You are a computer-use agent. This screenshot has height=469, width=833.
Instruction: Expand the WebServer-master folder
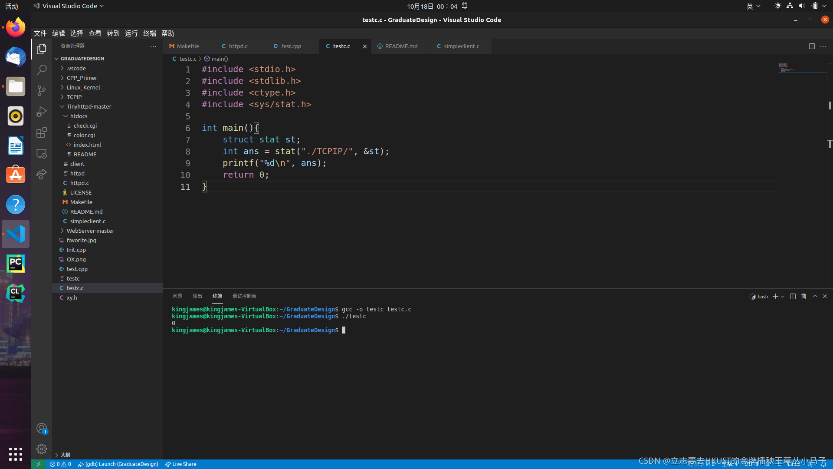coord(107,231)
